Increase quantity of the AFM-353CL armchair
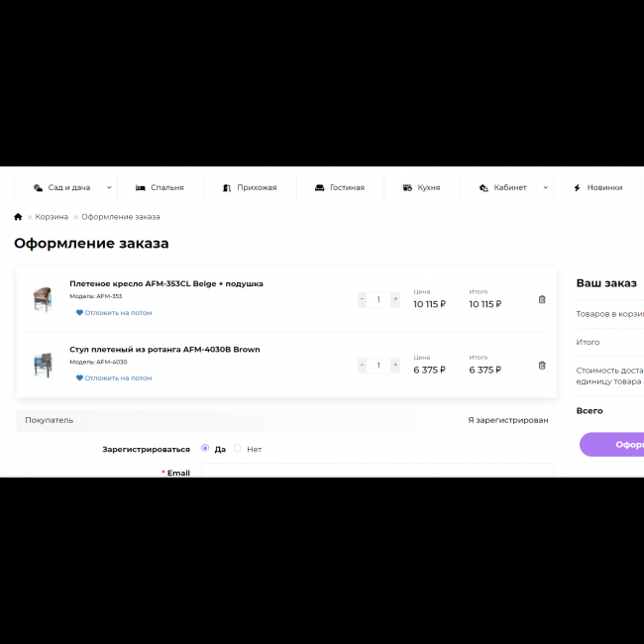 pos(395,299)
